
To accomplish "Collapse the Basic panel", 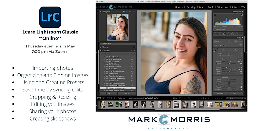I will coord(242,38).
